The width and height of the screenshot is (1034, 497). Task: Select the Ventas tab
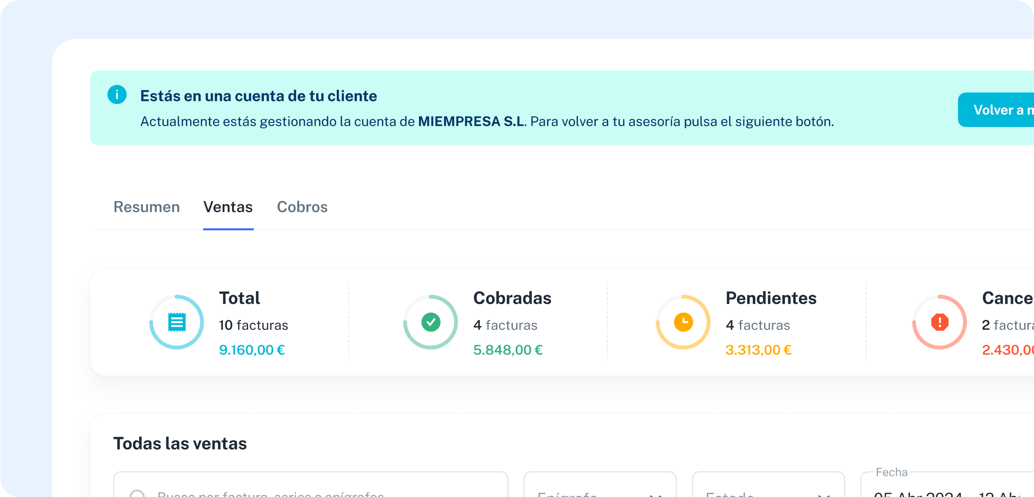pyautogui.click(x=228, y=207)
